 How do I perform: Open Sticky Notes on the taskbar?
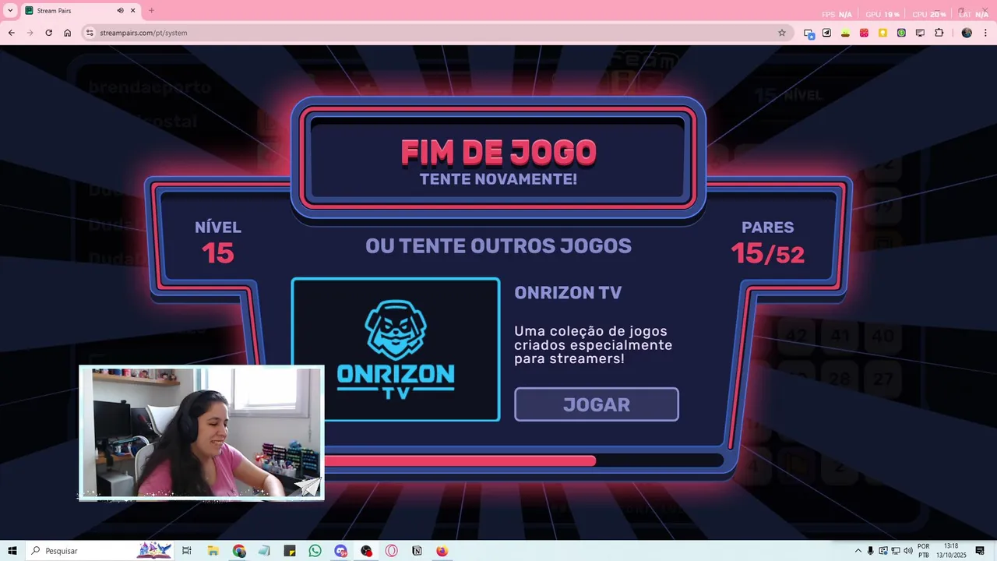pyautogui.click(x=290, y=551)
